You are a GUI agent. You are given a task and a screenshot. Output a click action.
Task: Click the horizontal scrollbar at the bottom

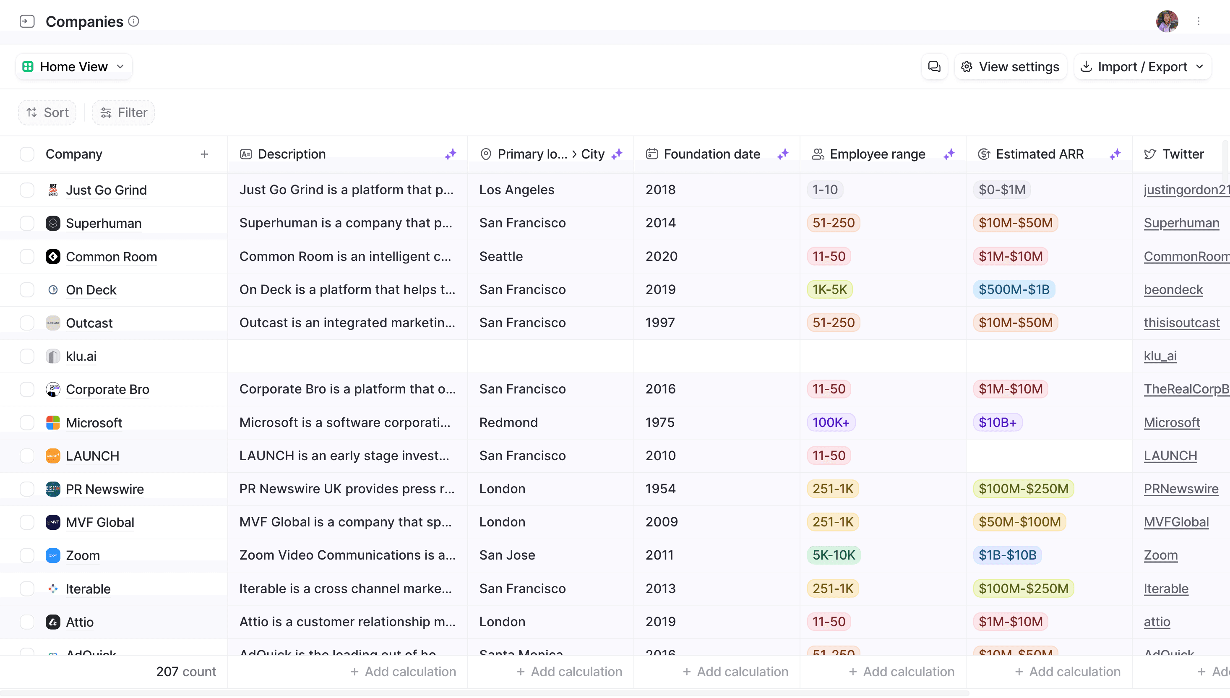(x=484, y=693)
